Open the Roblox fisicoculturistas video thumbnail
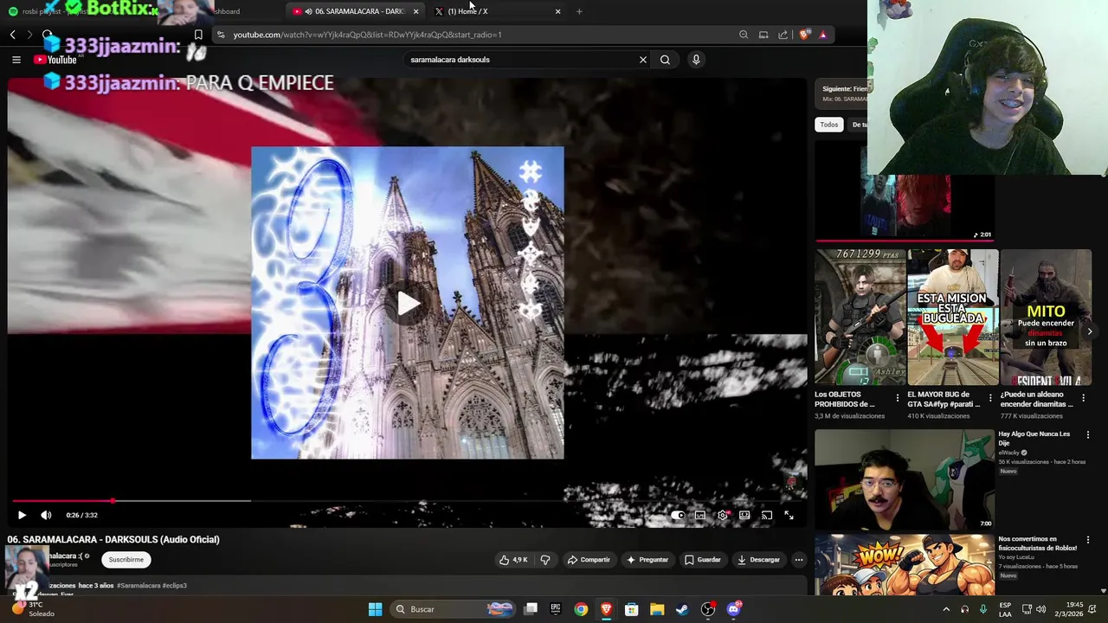The width and height of the screenshot is (1108, 623). pos(905,564)
